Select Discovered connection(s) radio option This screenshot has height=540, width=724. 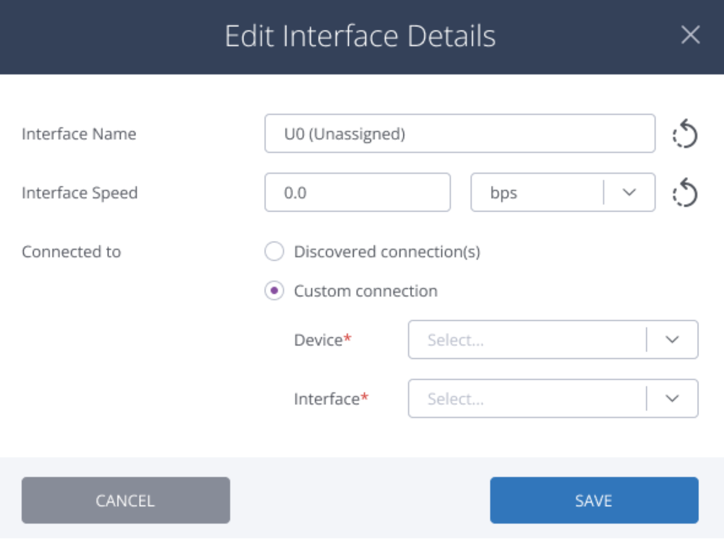point(274,251)
